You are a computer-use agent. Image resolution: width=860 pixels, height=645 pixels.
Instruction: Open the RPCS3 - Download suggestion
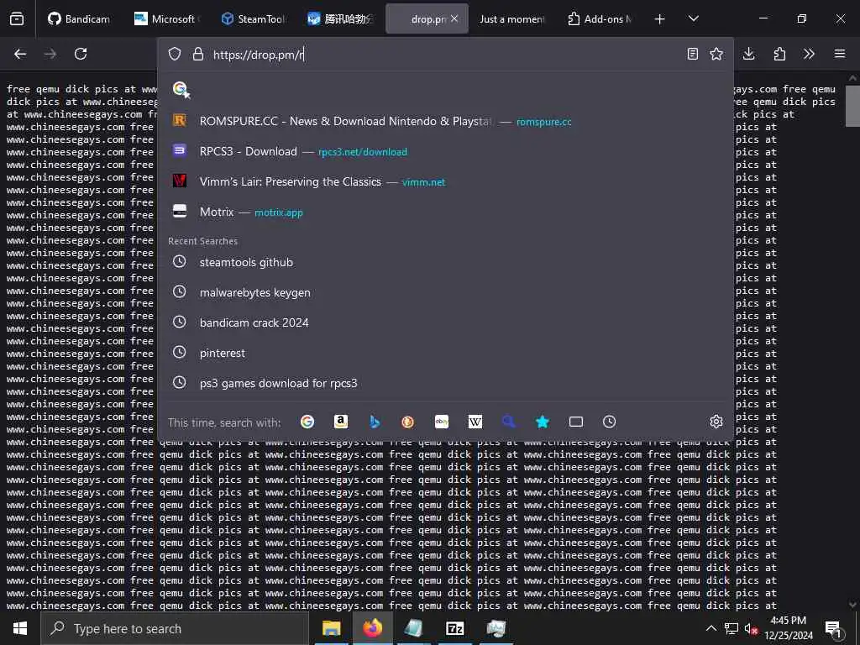(x=445, y=151)
